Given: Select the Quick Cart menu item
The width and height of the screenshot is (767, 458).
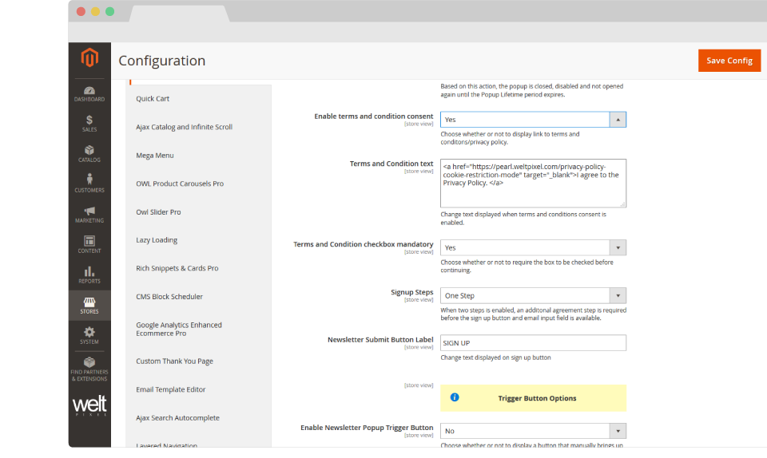Looking at the screenshot, I should [153, 99].
